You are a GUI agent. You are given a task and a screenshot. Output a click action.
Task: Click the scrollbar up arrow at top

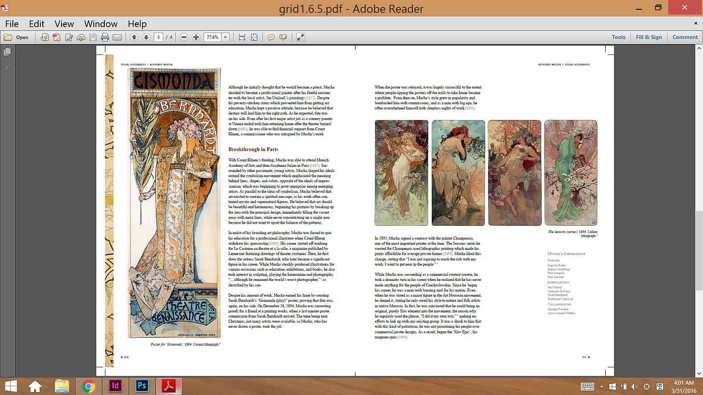(x=699, y=49)
